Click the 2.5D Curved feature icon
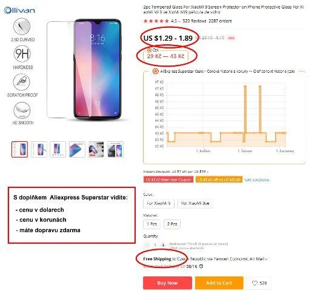 (x=22, y=27)
